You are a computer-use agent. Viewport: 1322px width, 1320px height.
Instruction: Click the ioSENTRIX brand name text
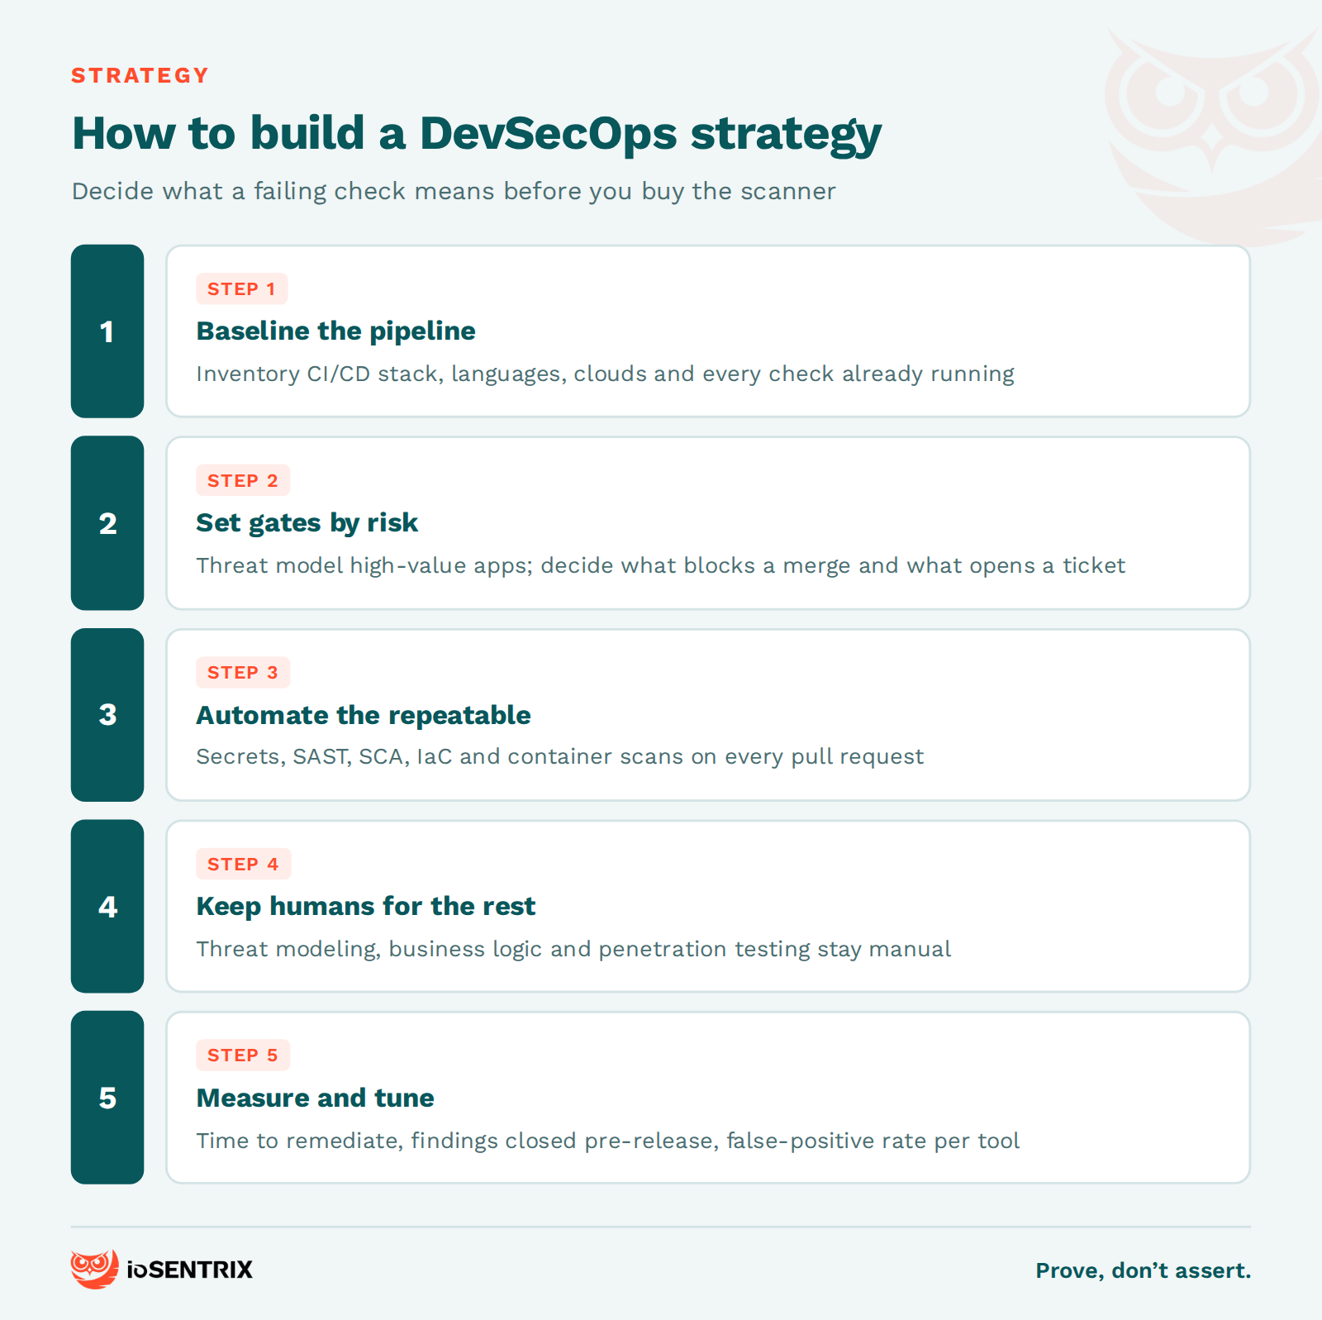(x=190, y=1270)
